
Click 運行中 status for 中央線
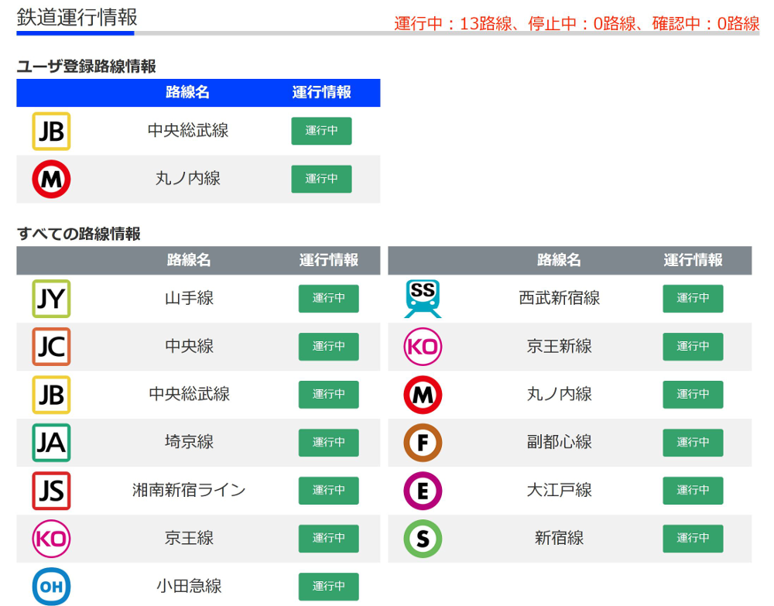click(x=329, y=347)
